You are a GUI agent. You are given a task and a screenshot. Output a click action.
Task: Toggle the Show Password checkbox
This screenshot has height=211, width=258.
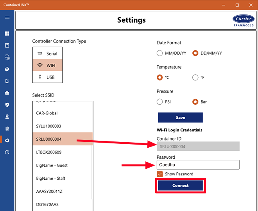[159, 174]
